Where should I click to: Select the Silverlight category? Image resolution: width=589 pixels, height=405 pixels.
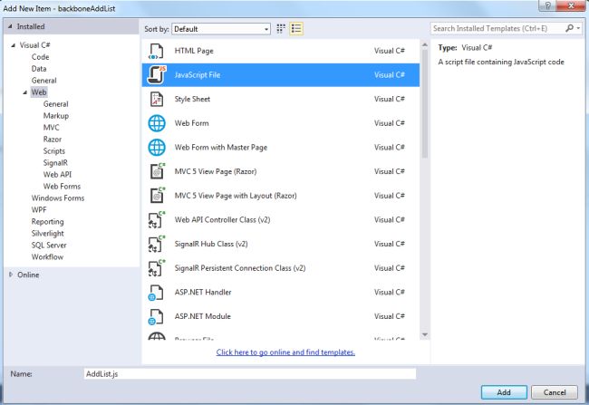[x=47, y=234]
